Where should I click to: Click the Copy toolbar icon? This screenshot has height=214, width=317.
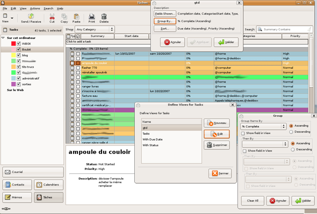click(64, 17)
